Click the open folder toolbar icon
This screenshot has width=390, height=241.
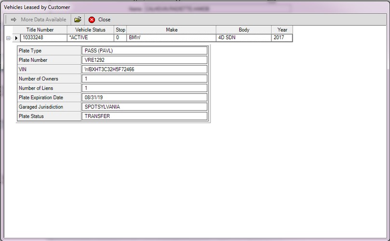78,19
